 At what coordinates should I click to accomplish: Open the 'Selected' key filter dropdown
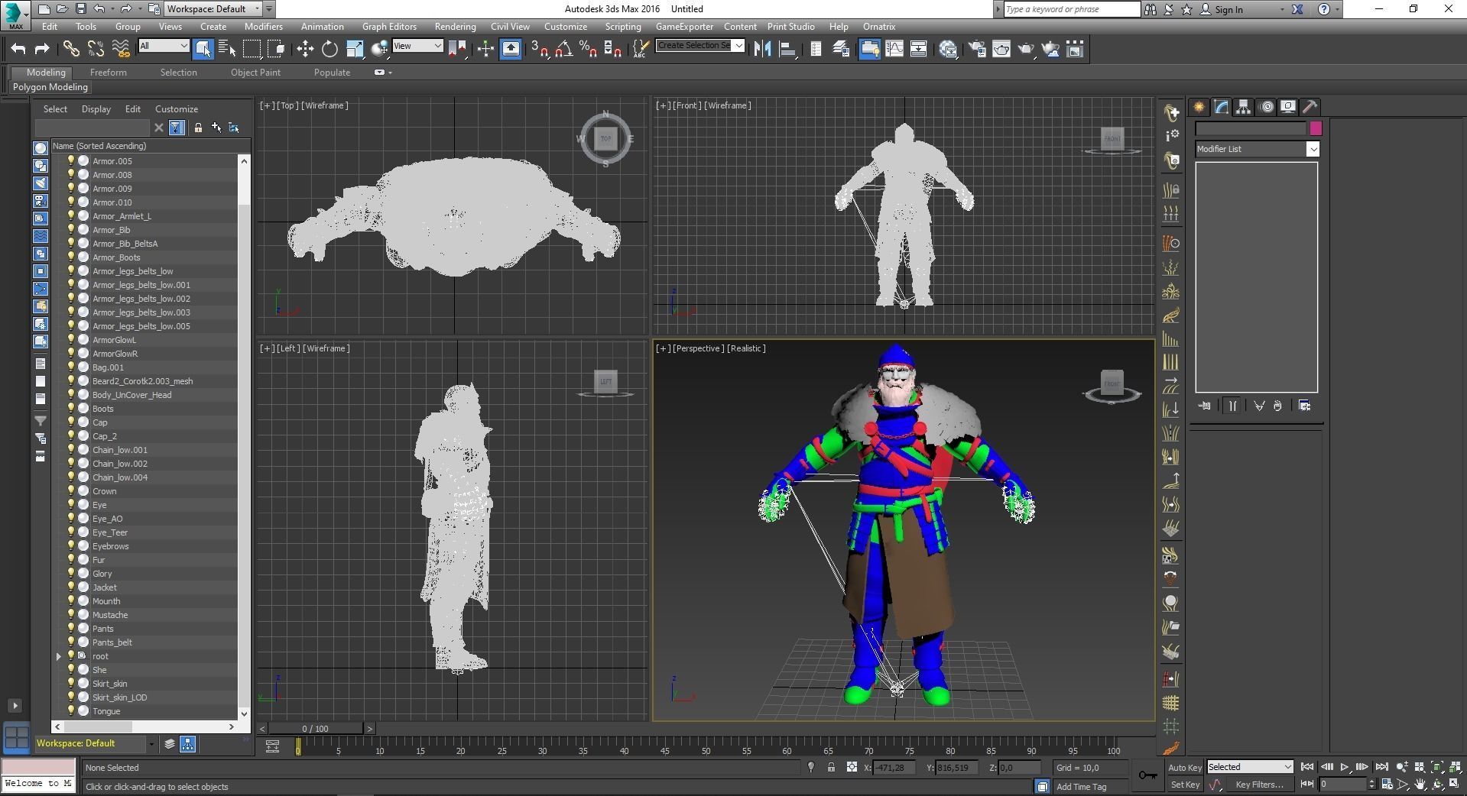[x=1249, y=767]
